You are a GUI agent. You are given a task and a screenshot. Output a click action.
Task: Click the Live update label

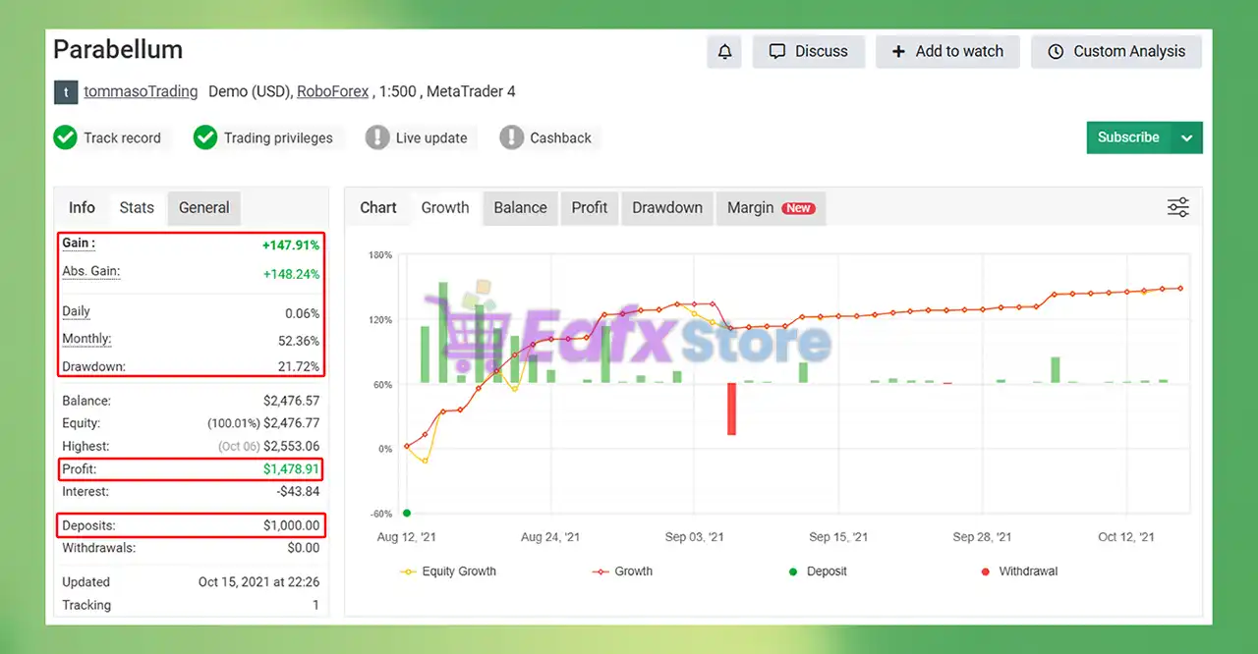click(x=431, y=137)
